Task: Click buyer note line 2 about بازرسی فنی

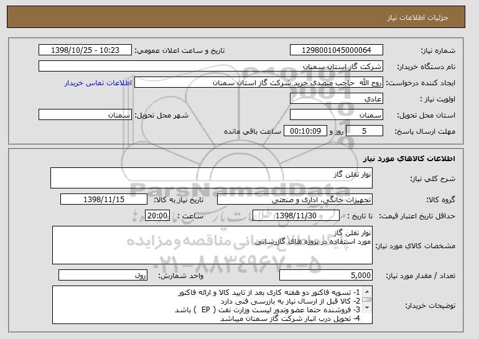Action: coord(291,302)
